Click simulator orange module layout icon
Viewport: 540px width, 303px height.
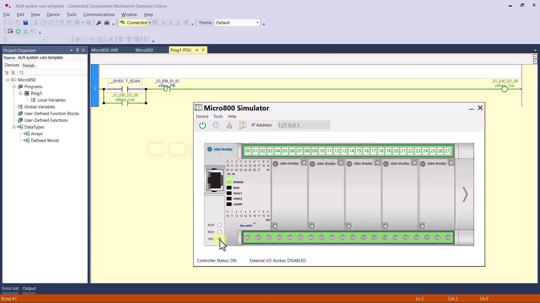coord(243,125)
